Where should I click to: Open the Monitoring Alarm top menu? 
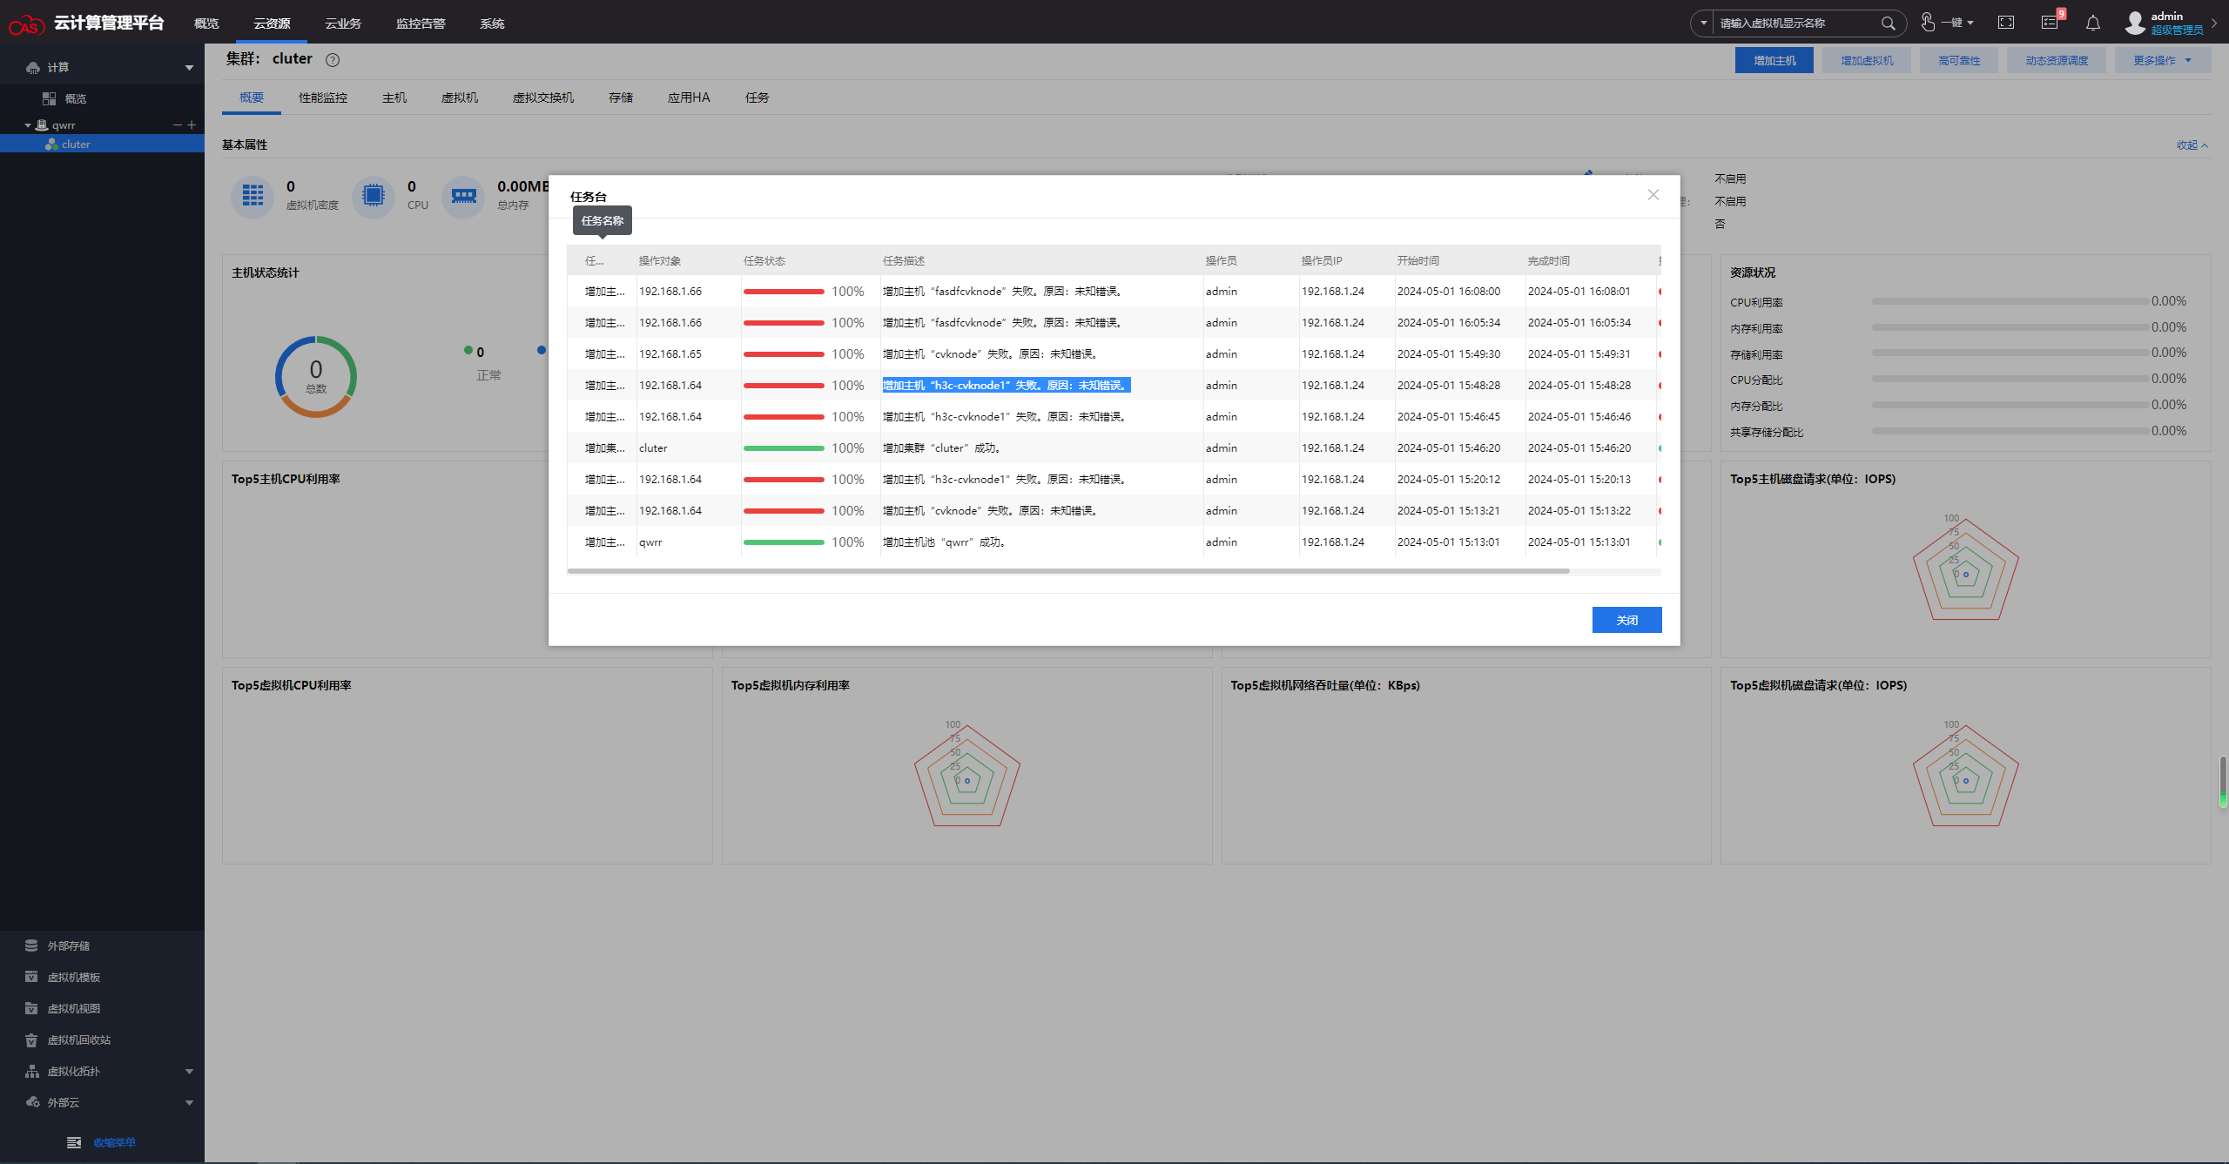(421, 24)
